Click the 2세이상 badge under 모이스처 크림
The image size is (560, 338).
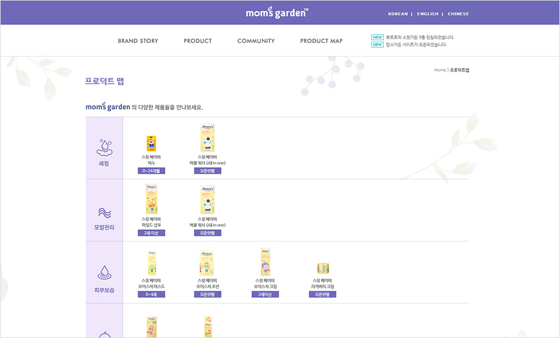tap(265, 294)
